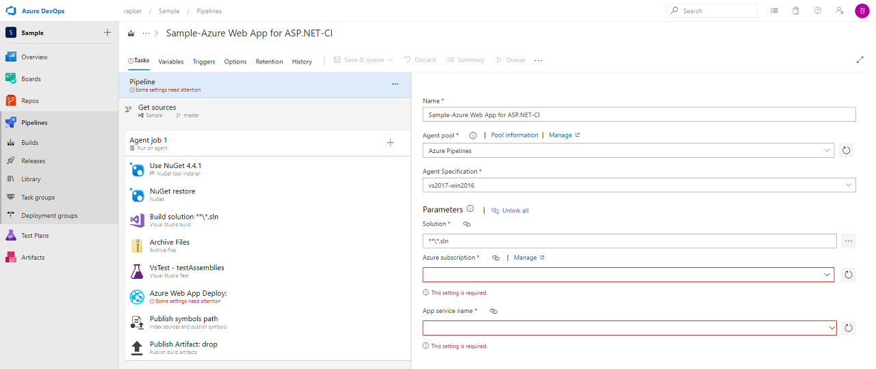Open the work items list icon in header

click(x=774, y=11)
